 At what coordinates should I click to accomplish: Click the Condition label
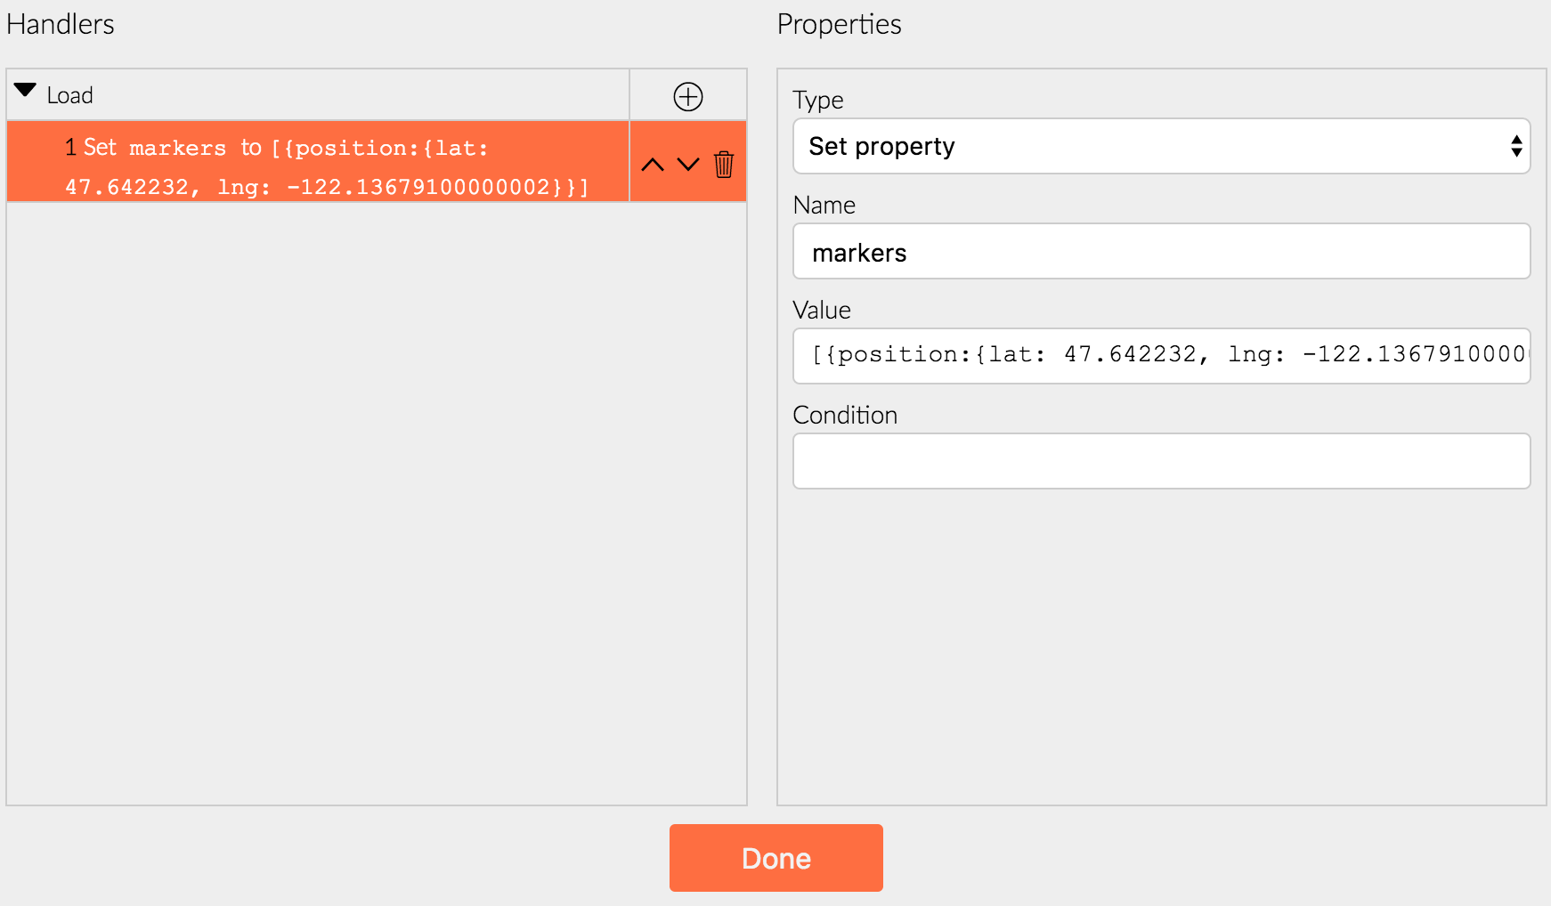click(x=844, y=415)
